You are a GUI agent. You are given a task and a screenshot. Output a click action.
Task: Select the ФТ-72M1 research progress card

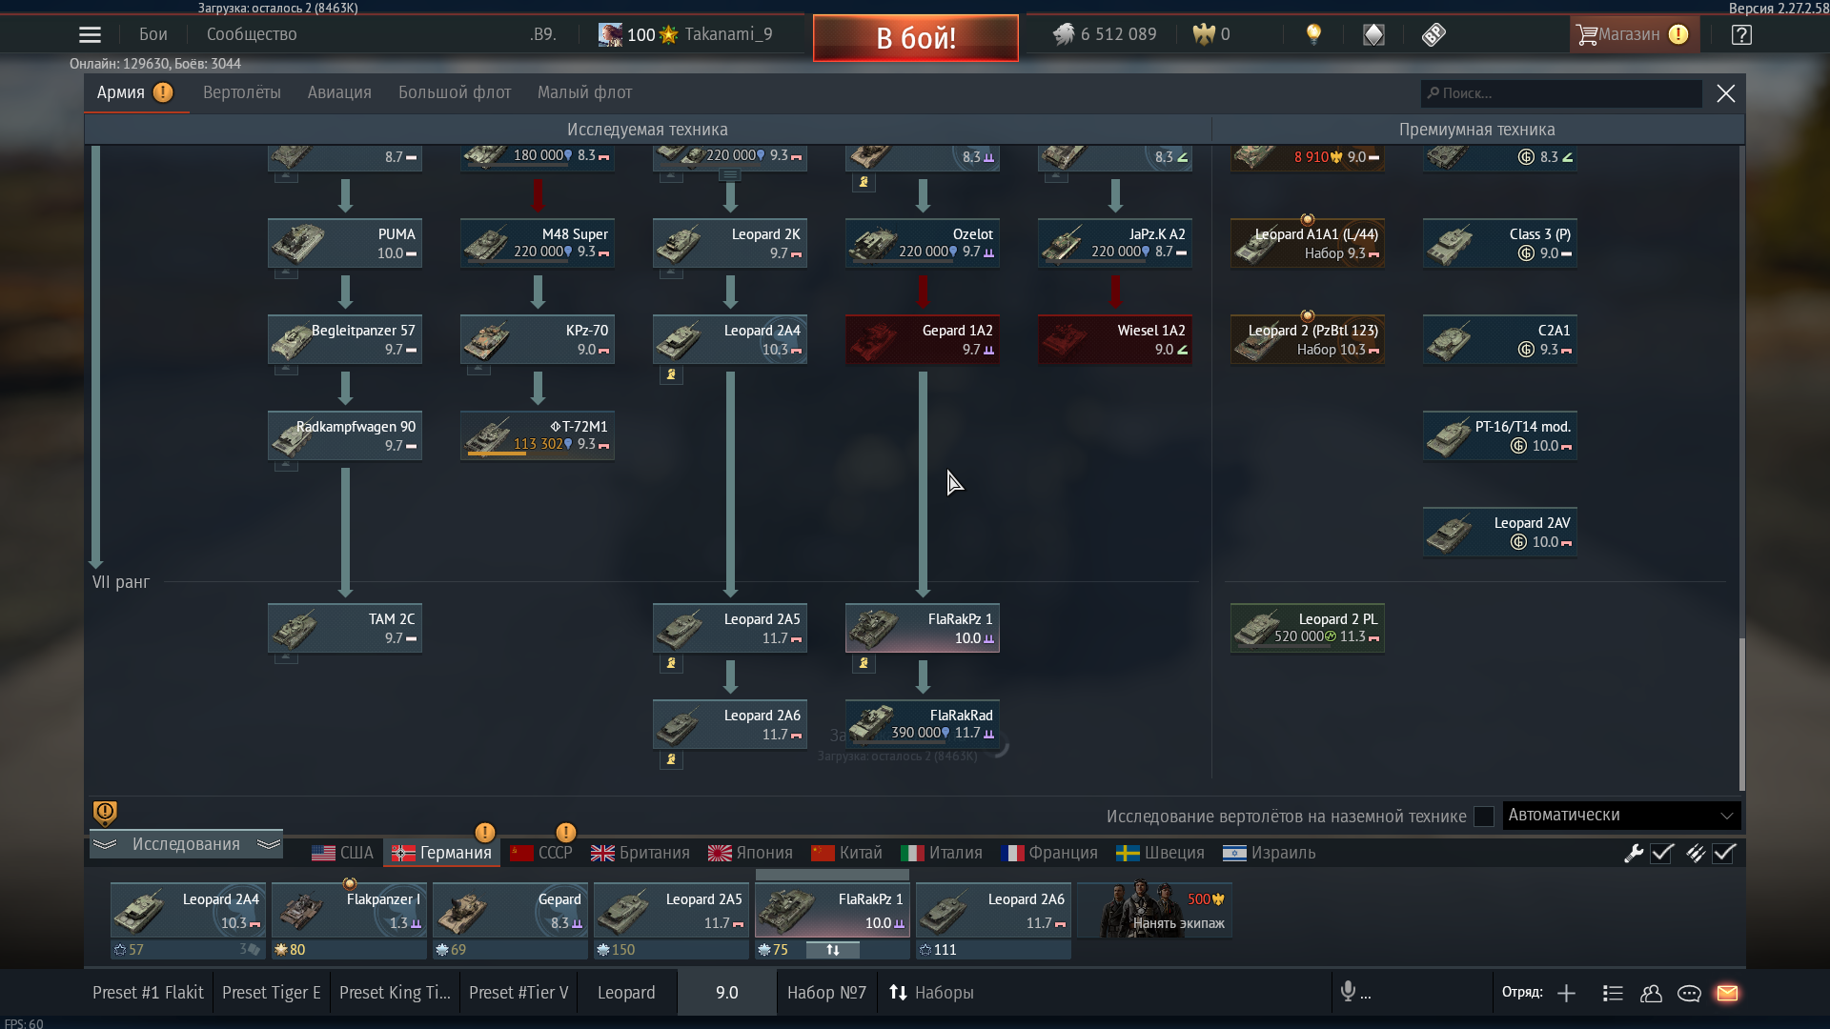click(x=538, y=435)
